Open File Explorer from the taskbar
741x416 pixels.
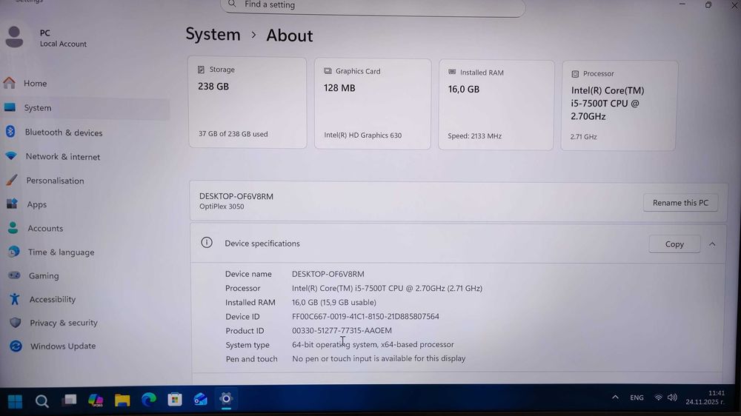(122, 400)
